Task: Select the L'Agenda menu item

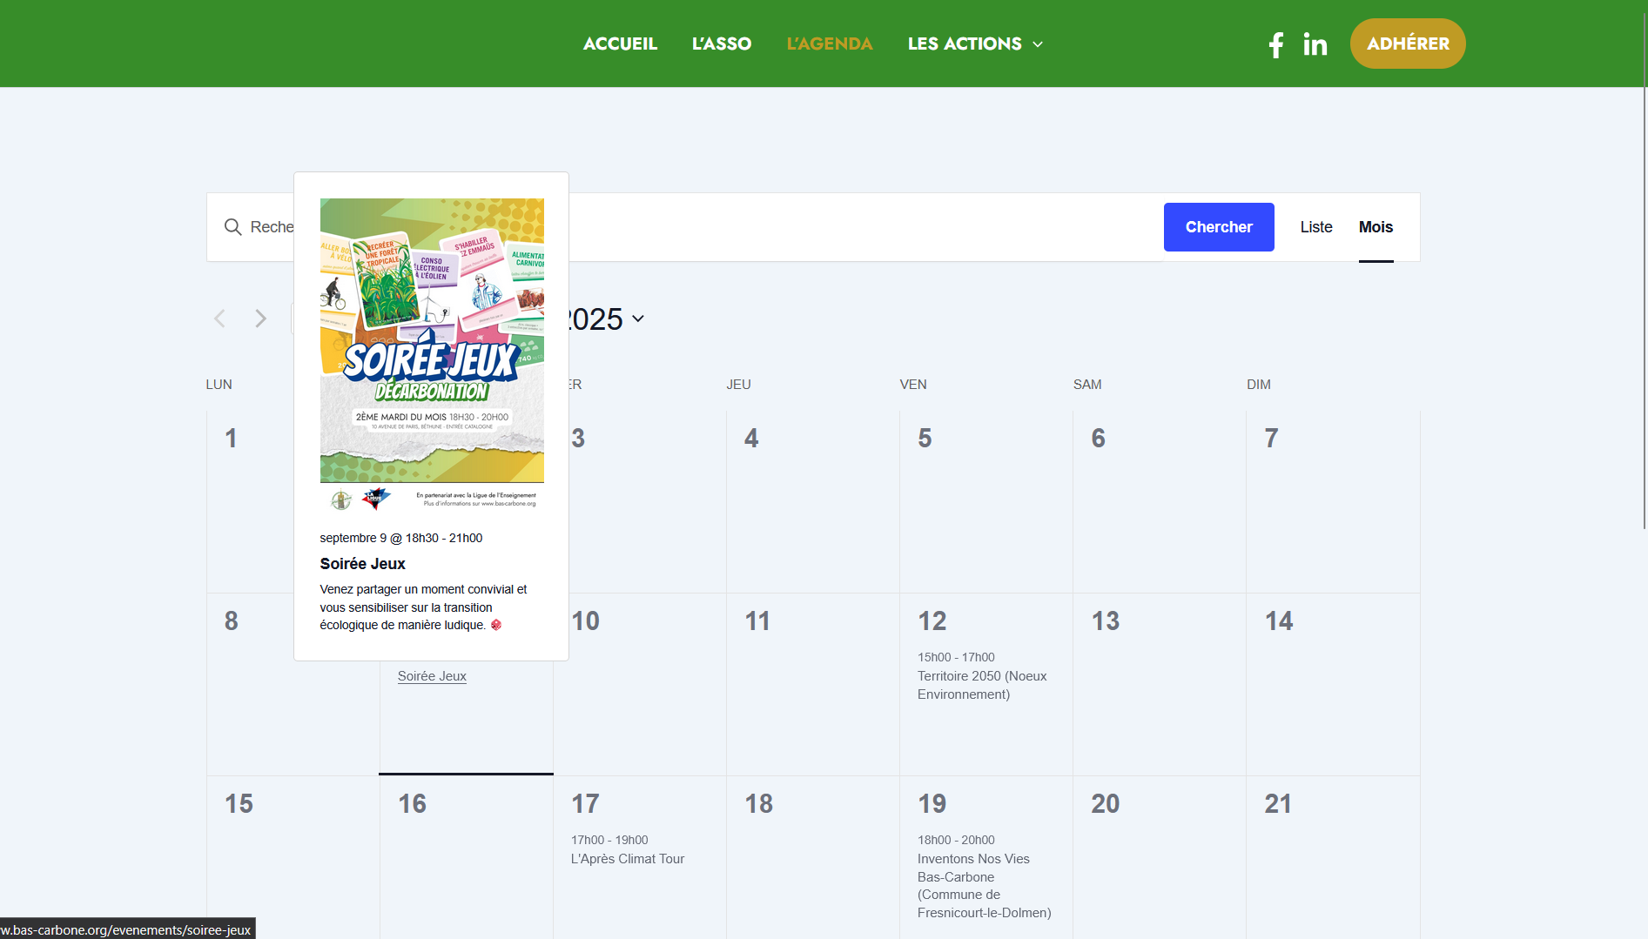Action: tap(829, 44)
